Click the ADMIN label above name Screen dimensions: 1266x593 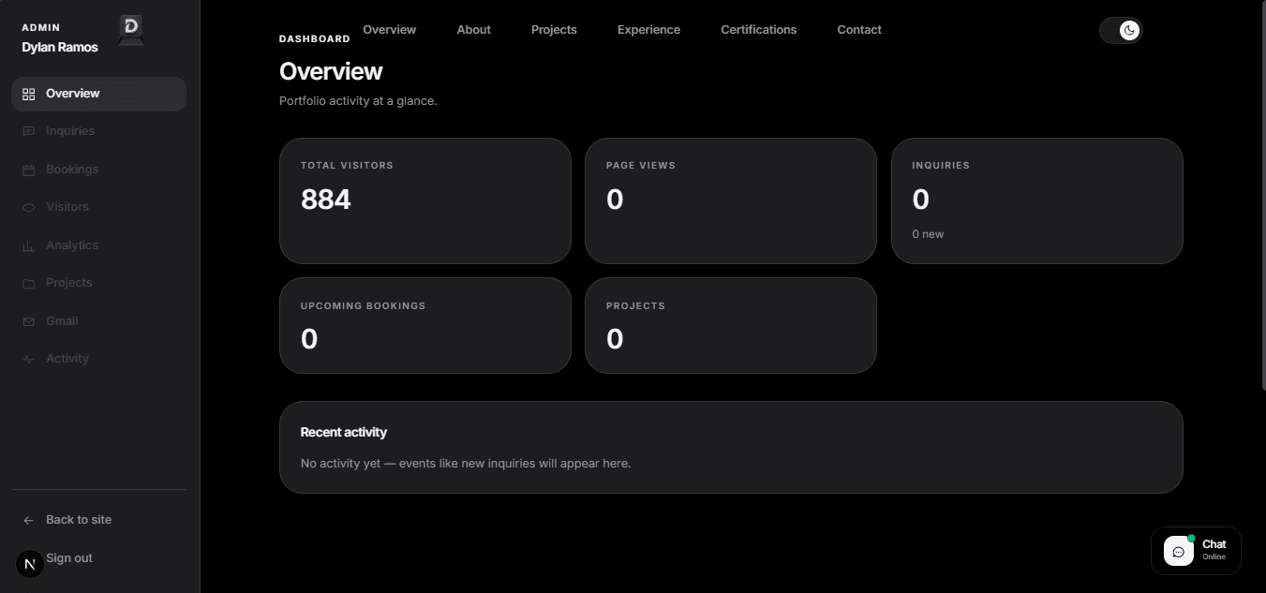(x=41, y=28)
